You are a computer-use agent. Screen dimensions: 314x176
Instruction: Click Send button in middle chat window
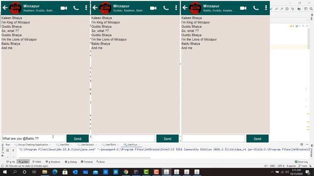click(167, 138)
